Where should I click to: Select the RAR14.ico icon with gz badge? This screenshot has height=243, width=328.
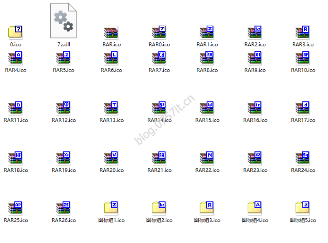[x=159, y=108]
